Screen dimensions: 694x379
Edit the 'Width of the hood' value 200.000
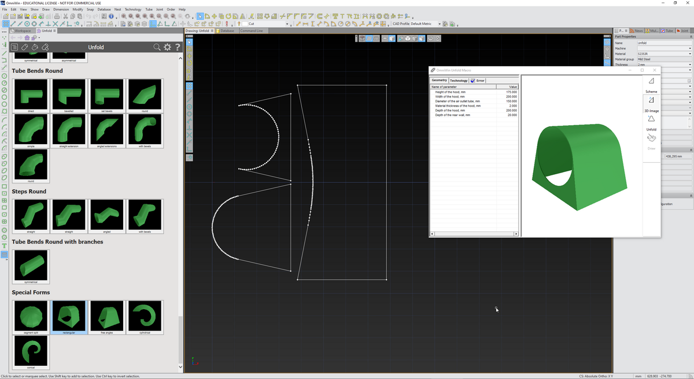coord(511,96)
